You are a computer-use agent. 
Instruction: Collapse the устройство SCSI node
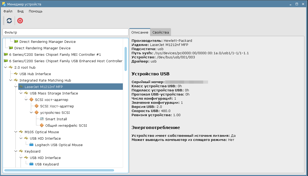click(31, 113)
